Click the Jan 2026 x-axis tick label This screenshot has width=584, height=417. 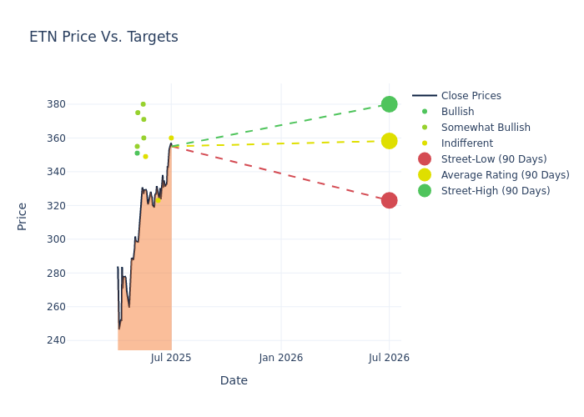pyautogui.click(x=280, y=358)
